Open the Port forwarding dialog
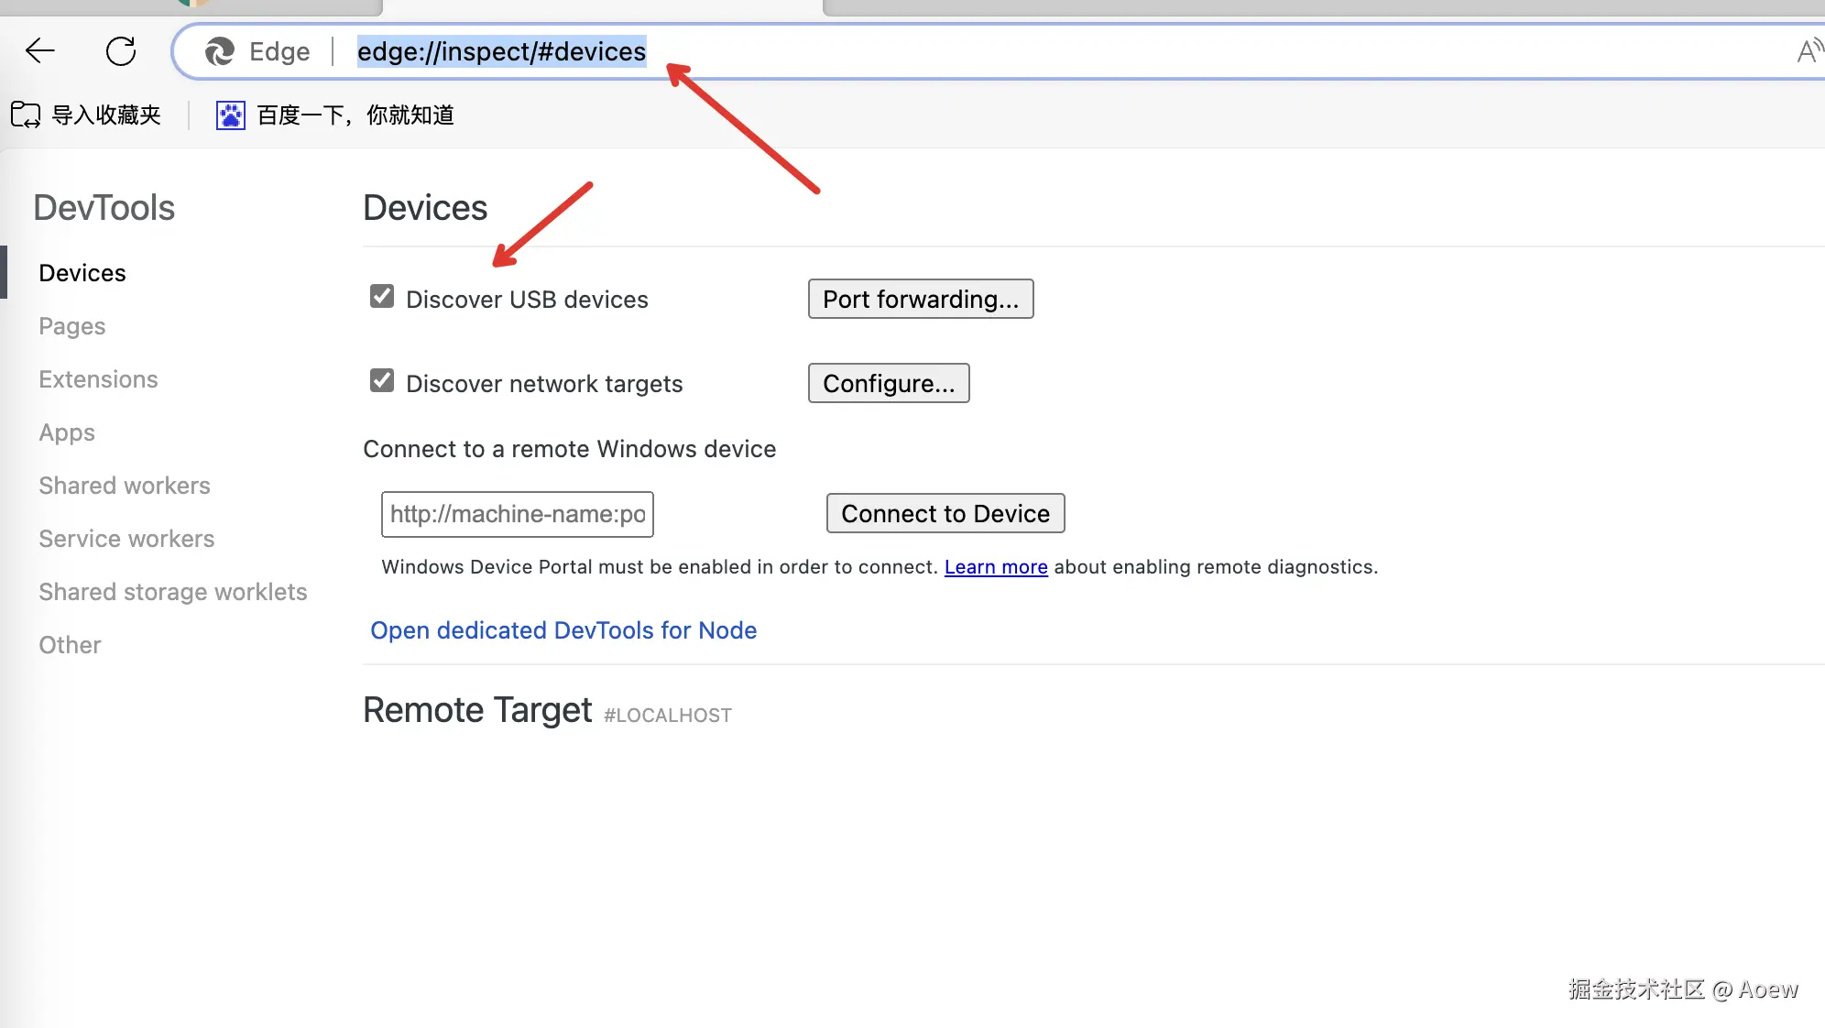1825x1028 pixels. click(x=920, y=299)
